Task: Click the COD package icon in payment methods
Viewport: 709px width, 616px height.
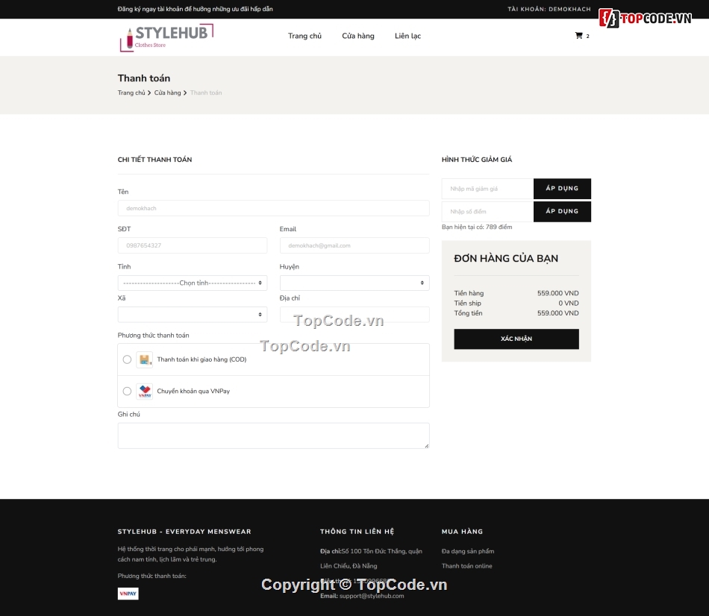Action: pos(144,359)
